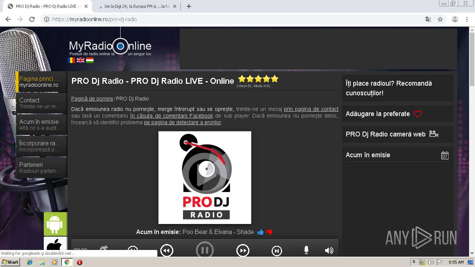The height and width of the screenshot is (267, 475).
Task: Close the PRO Dj Radio browser tab
Action: 86,6
